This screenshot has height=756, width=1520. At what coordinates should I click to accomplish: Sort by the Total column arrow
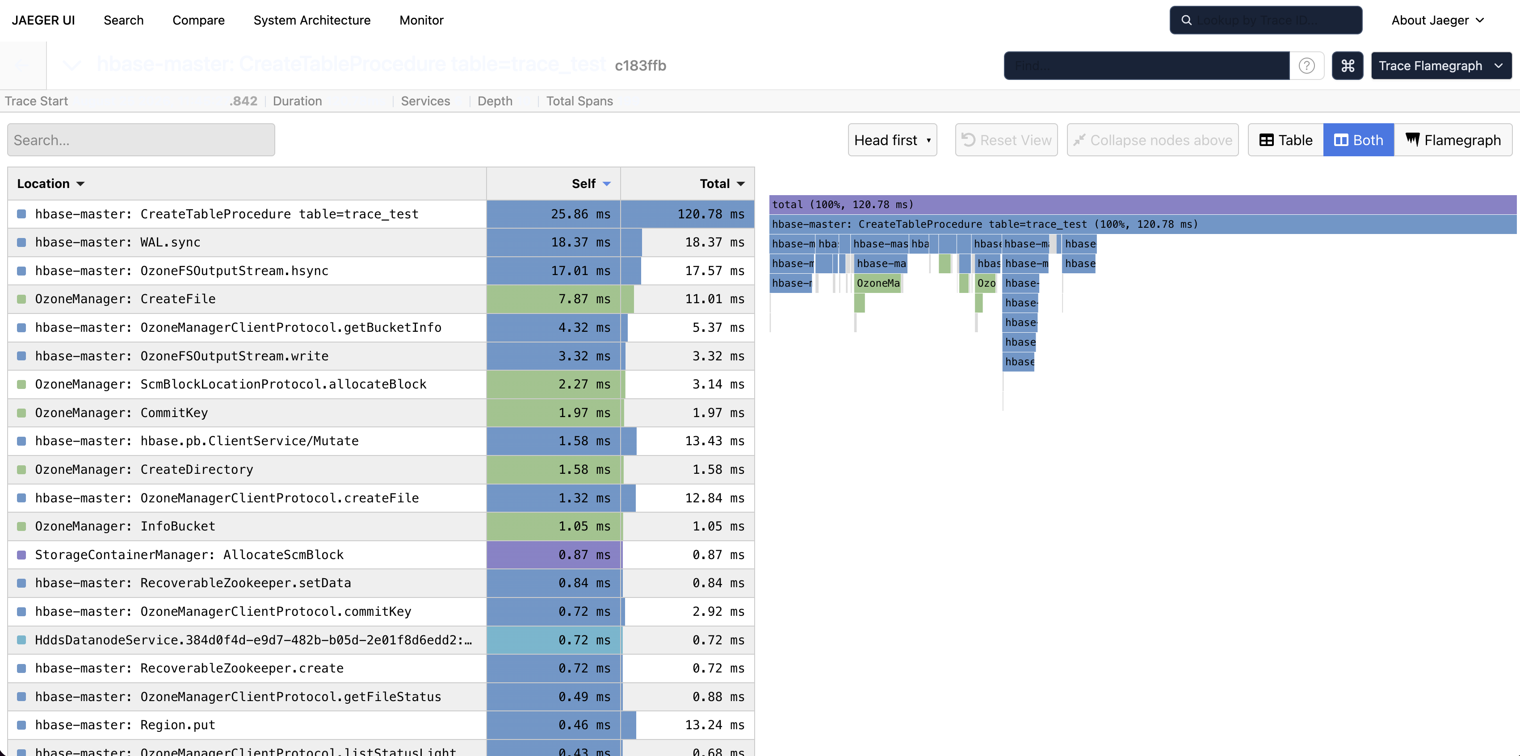tap(740, 184)
